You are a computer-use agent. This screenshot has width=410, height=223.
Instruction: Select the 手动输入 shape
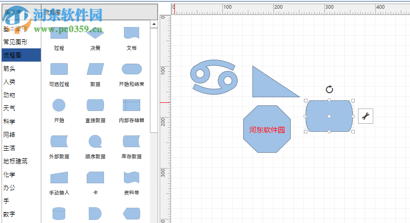click(x=59, y=177)
